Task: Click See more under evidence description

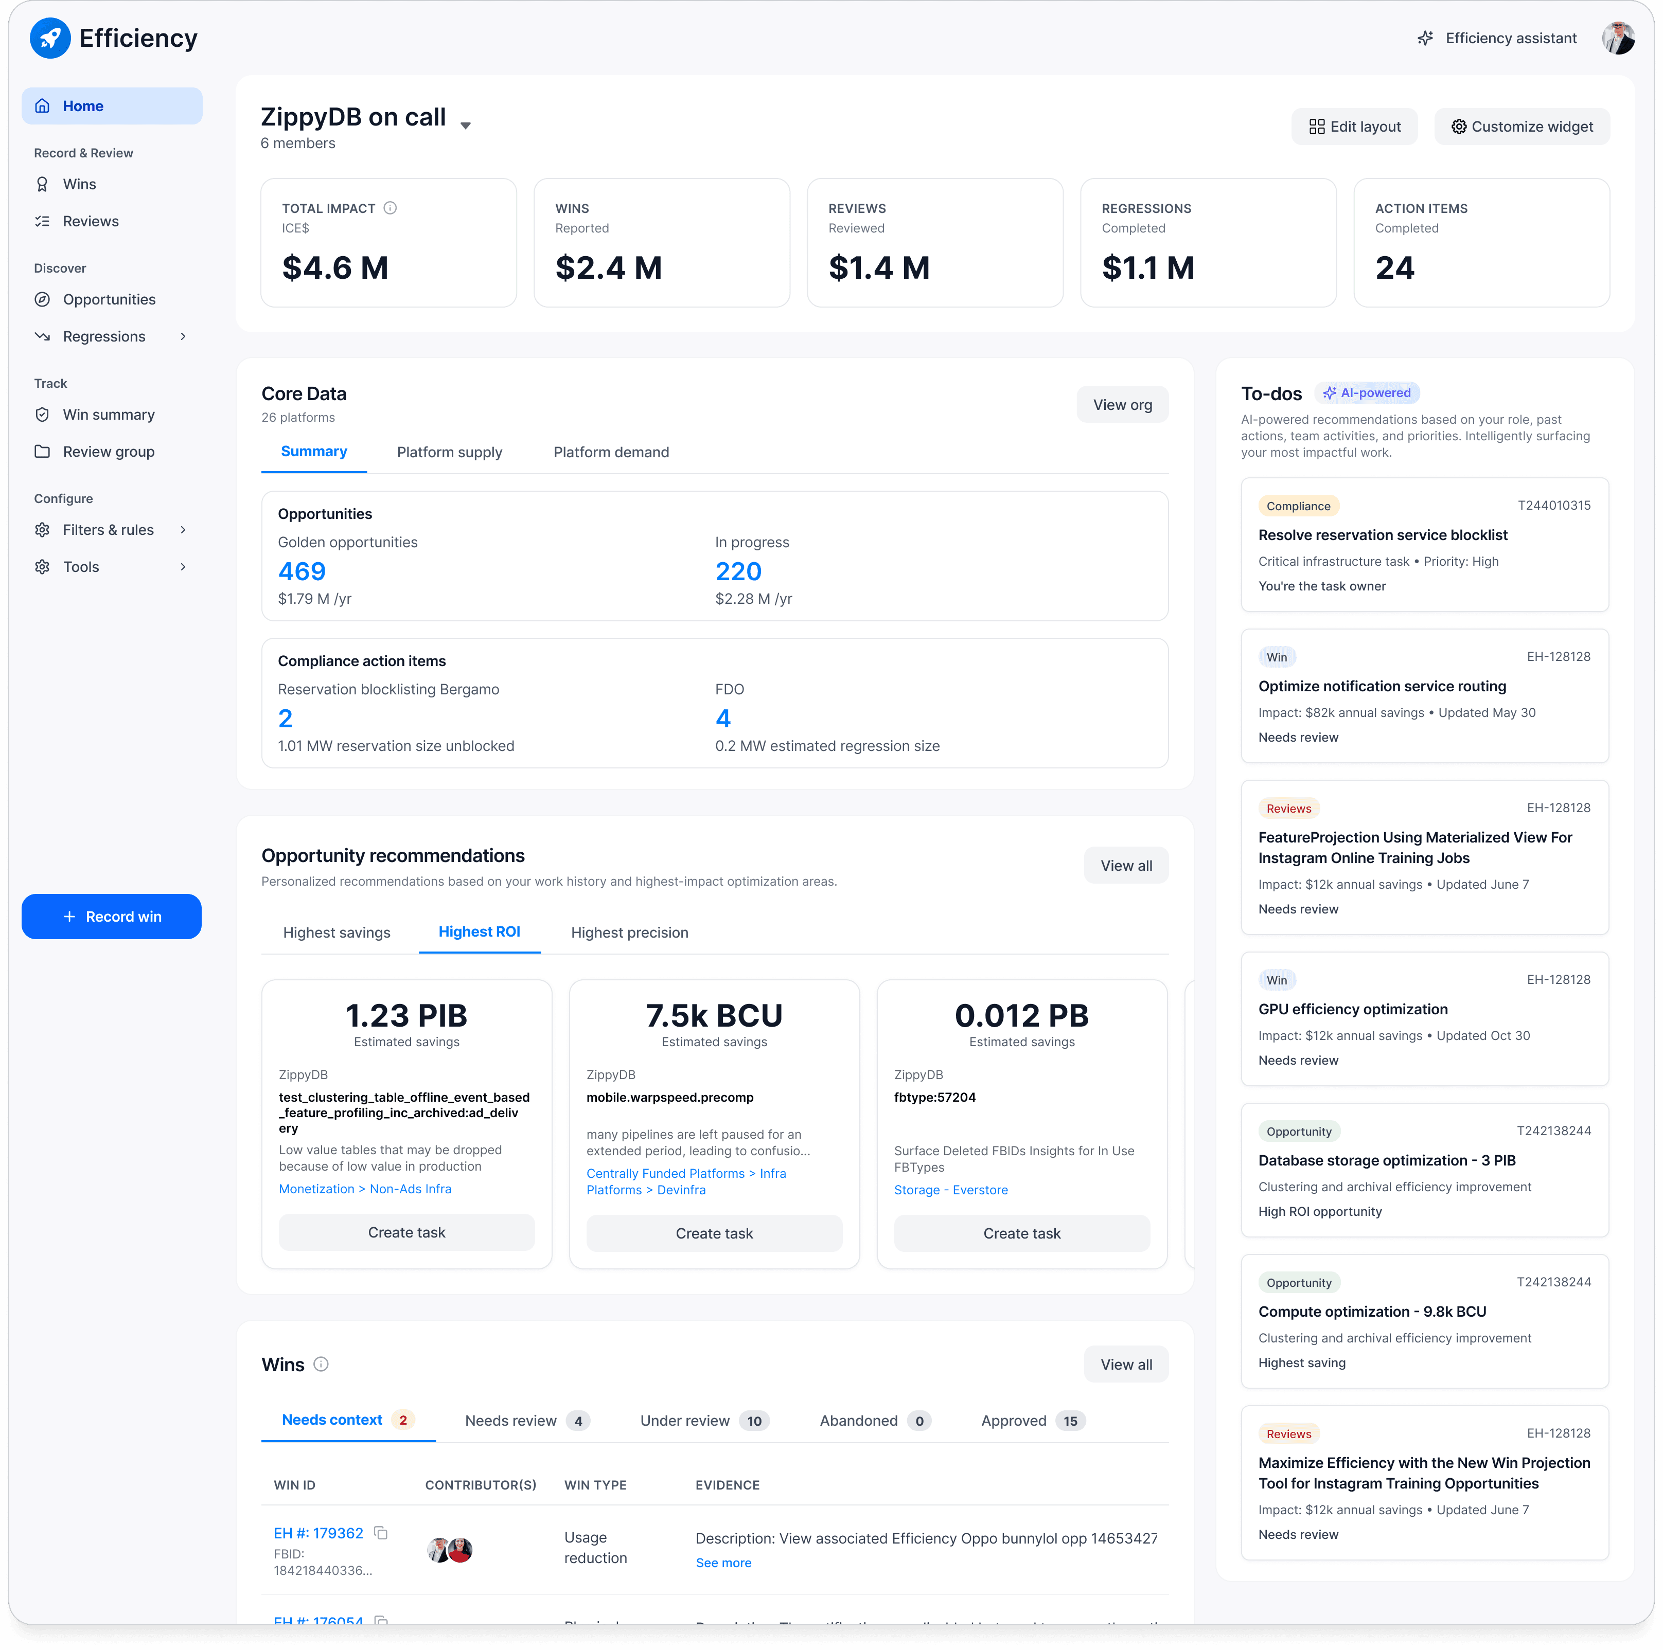Action: [723, 1562]
